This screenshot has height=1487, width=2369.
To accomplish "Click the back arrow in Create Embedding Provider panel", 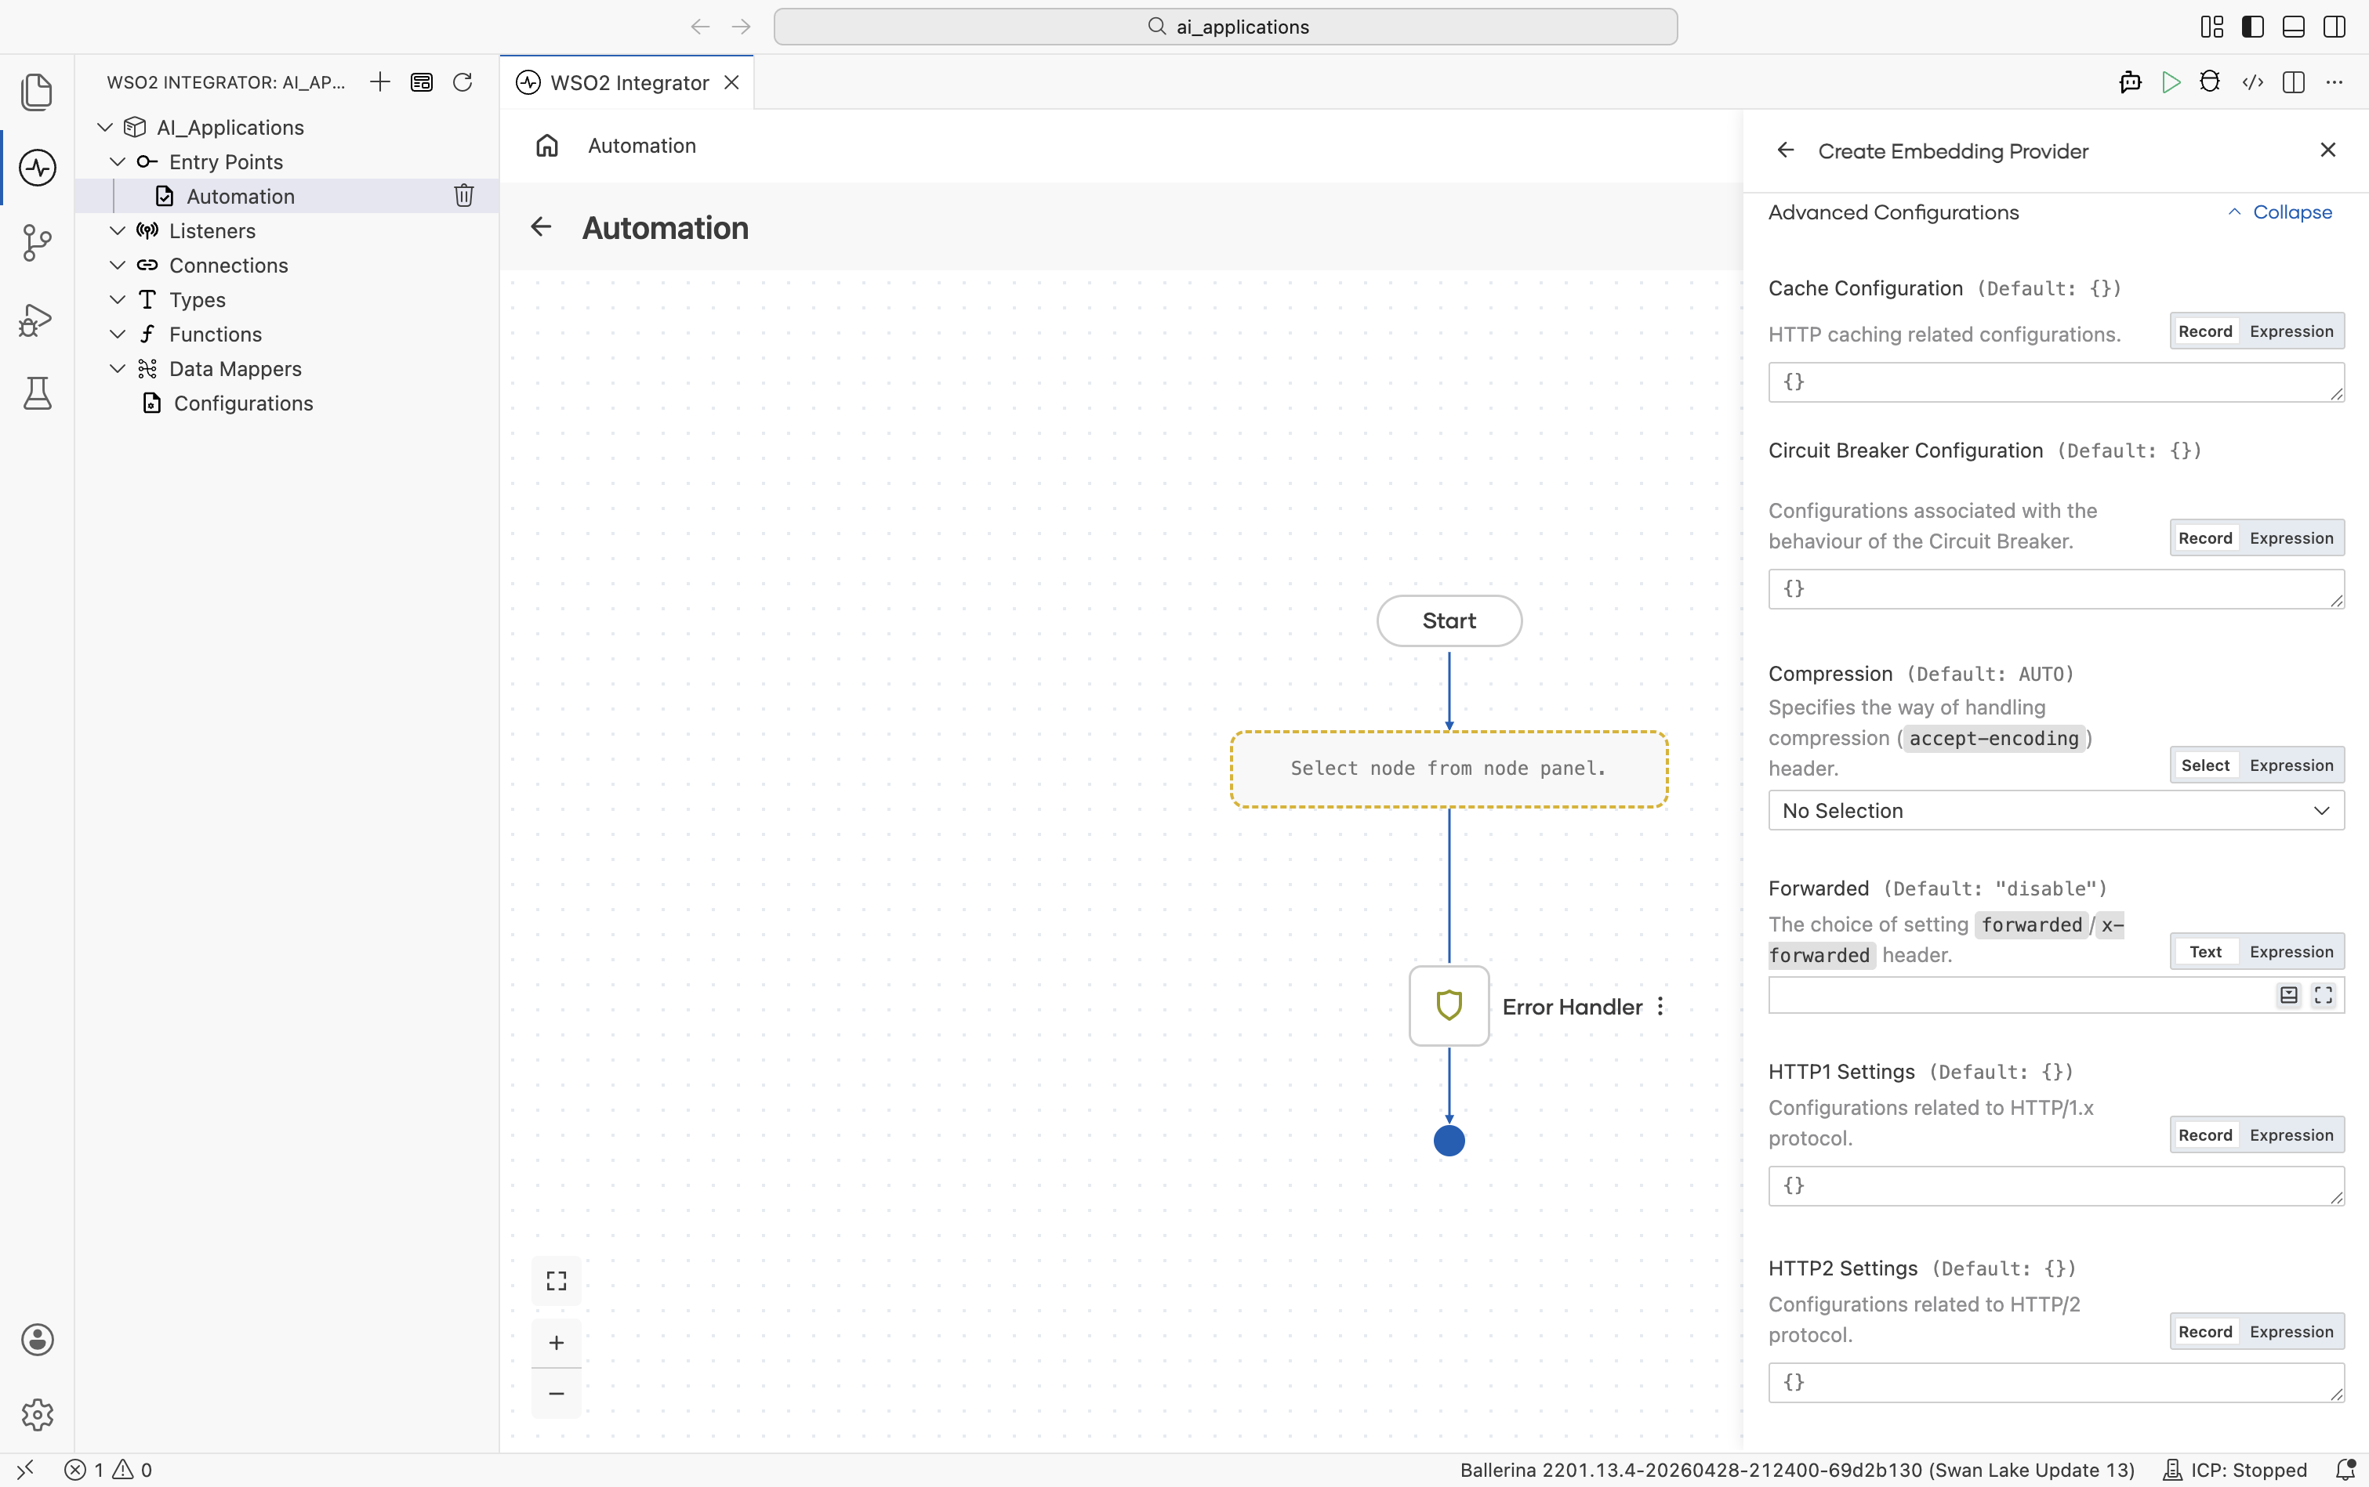I will tap(1786, 150).
